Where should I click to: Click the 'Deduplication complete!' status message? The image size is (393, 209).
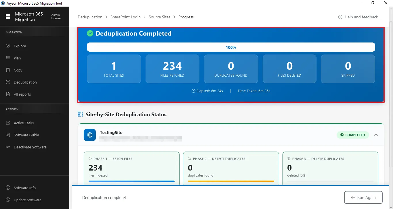[x=104, y=198]
